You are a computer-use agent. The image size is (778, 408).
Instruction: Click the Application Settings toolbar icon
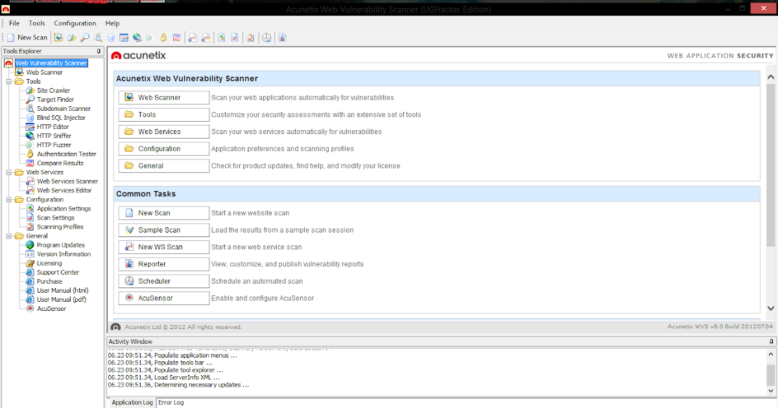point(222,38)
